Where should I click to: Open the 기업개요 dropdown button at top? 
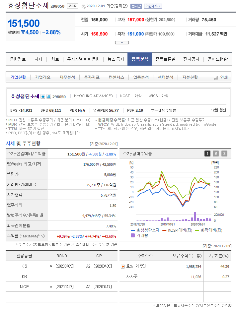pyautogui.click(x=153, y=6)
